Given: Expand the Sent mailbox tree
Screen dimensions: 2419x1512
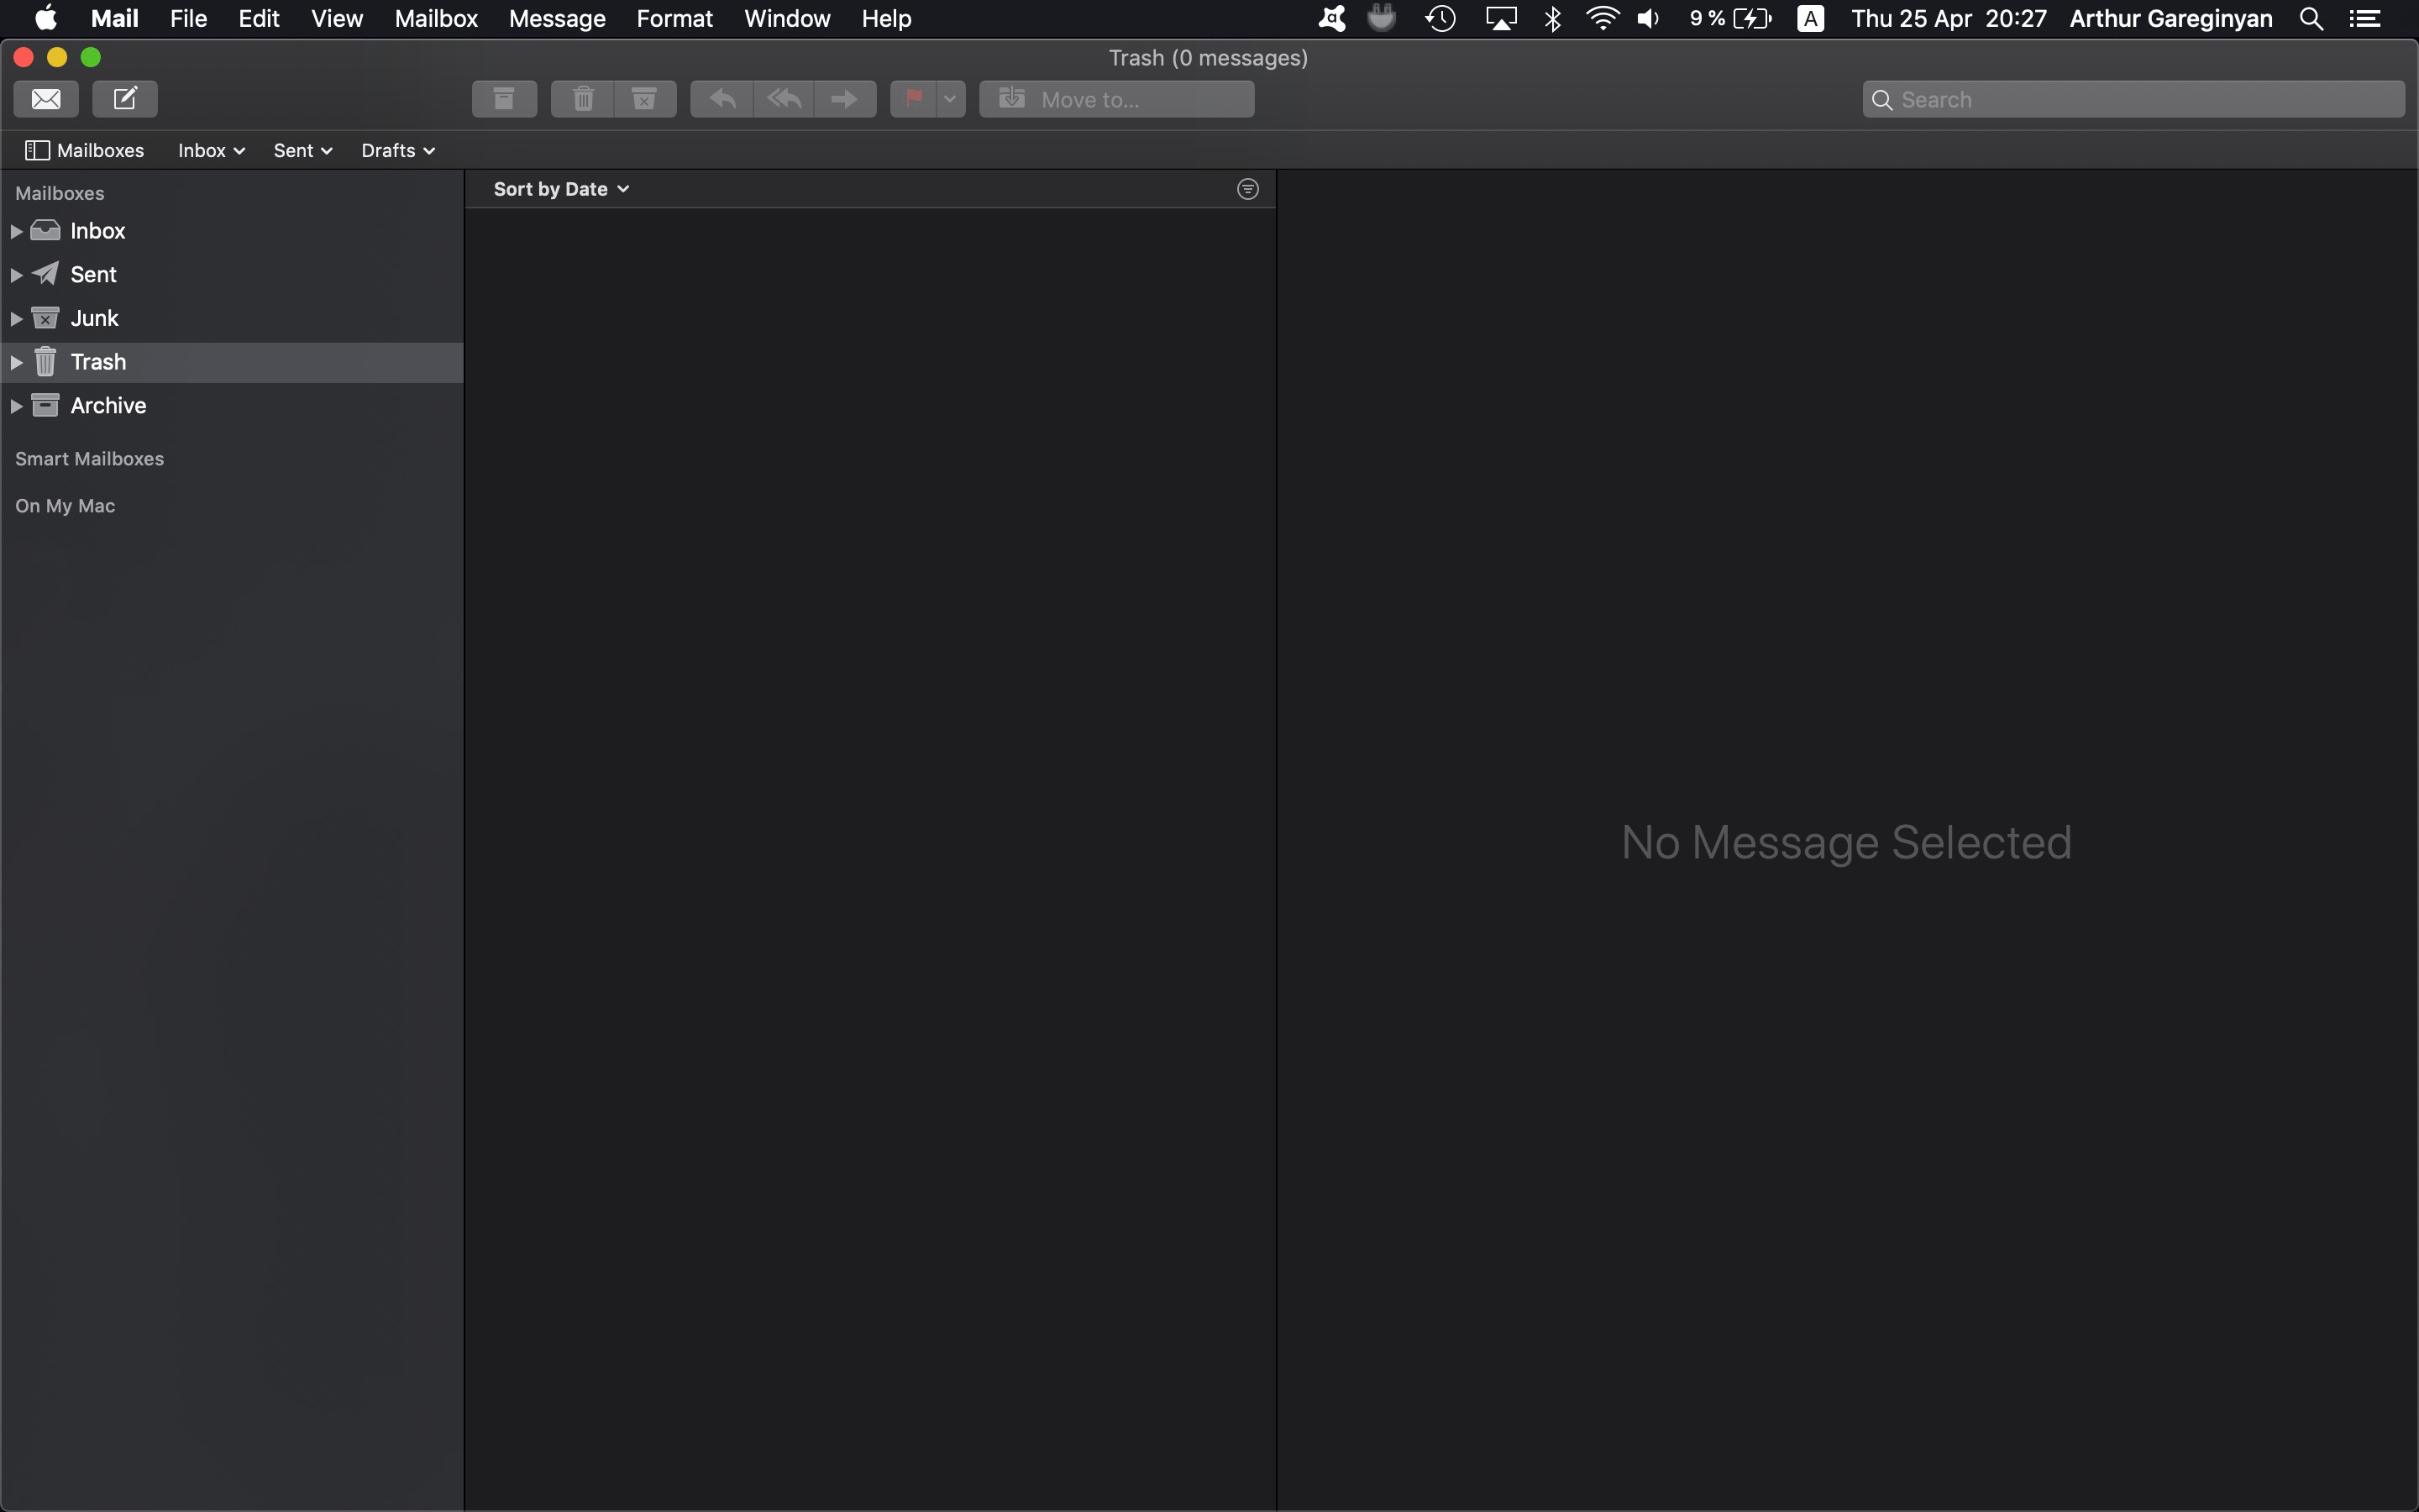Looking at the screenshot, I should (x=16, y=274).
